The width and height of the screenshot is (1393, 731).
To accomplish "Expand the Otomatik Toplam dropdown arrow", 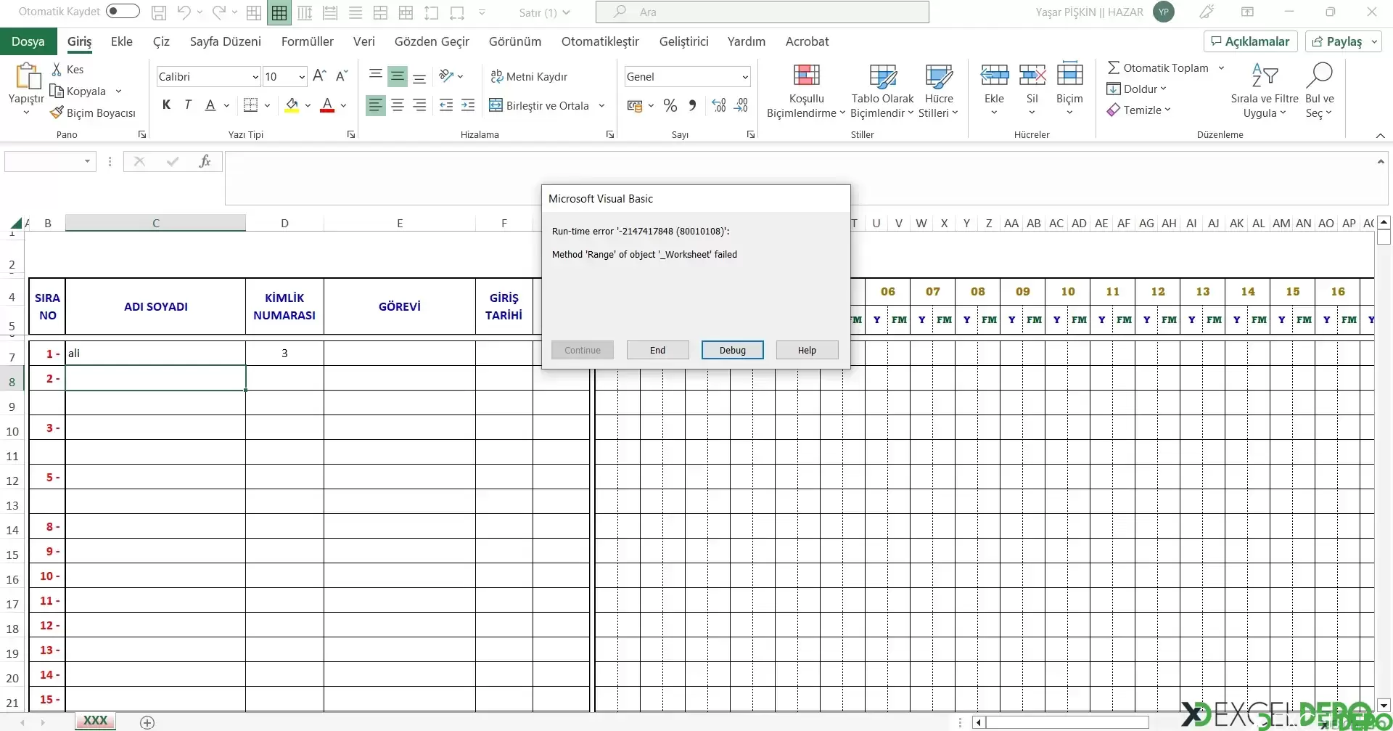I will tap(1221, 68).
